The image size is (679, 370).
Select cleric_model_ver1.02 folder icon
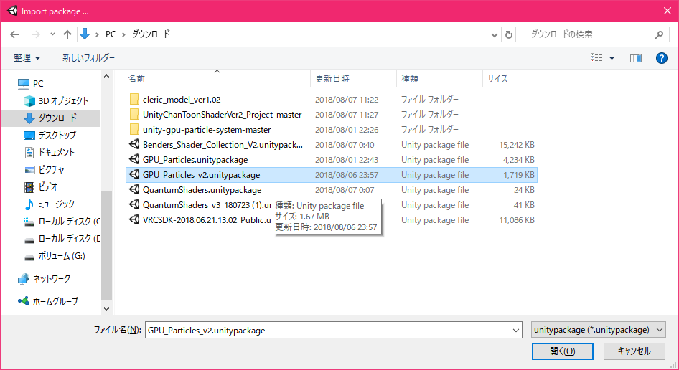(134, 99)
